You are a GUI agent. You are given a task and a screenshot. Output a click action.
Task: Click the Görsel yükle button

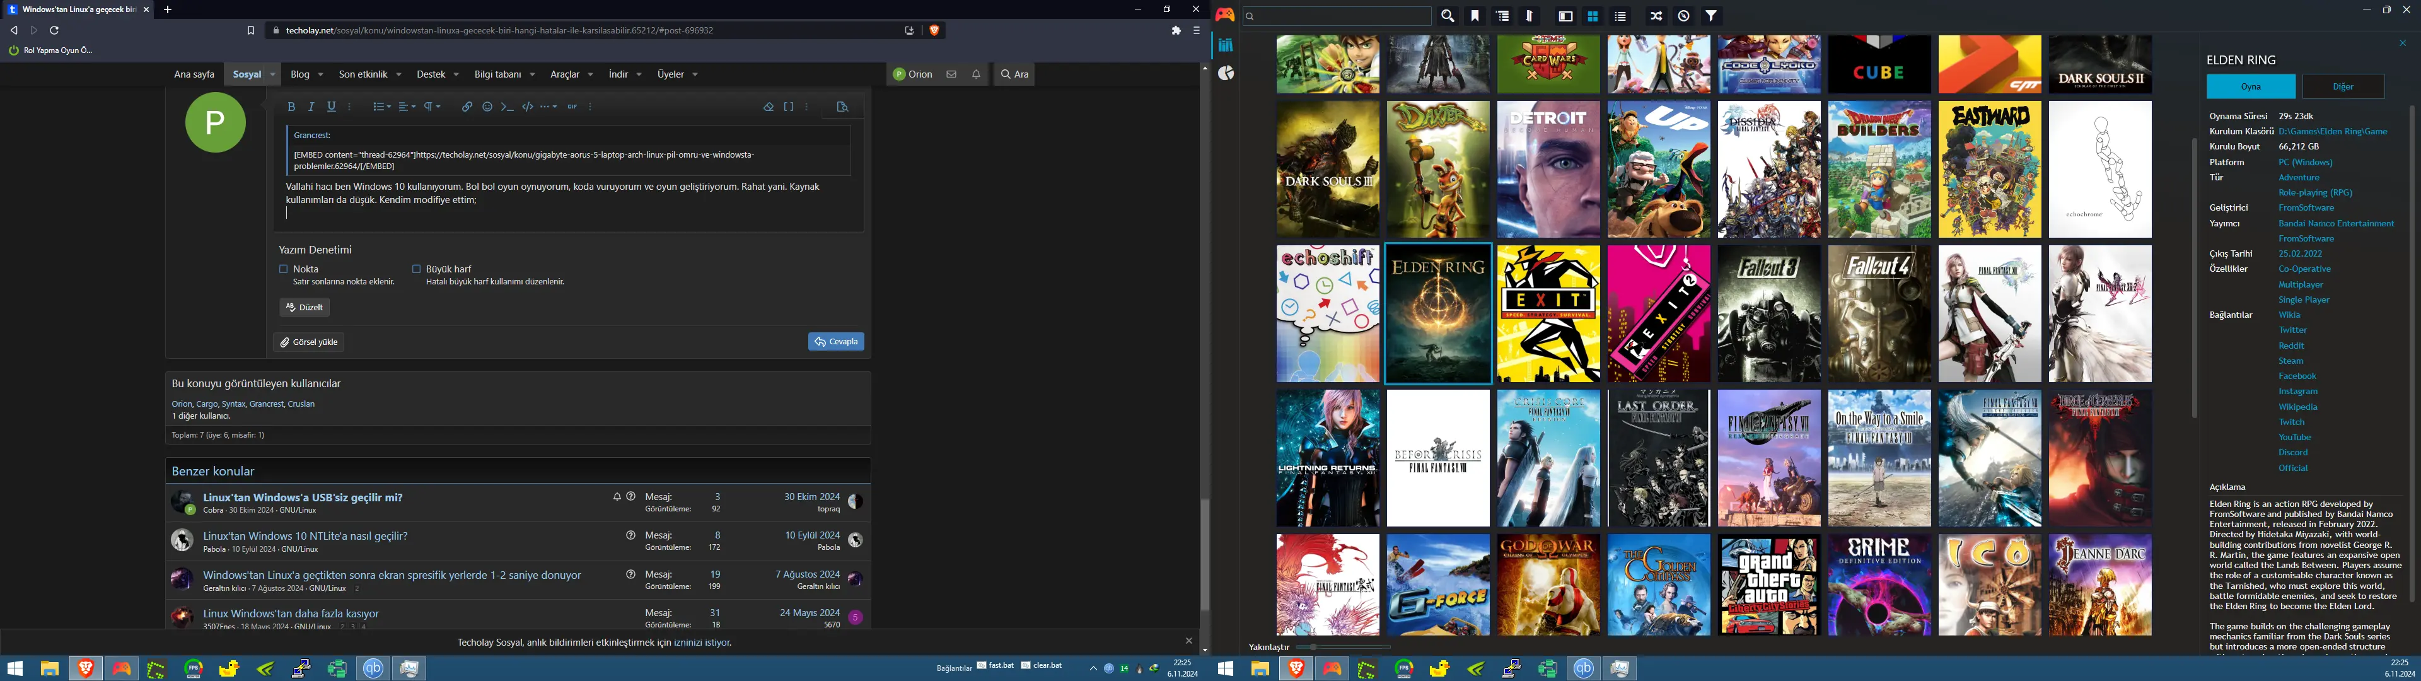click(x=309, y=342)
